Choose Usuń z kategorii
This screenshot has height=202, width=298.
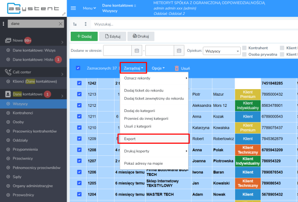tap(138, 126)
